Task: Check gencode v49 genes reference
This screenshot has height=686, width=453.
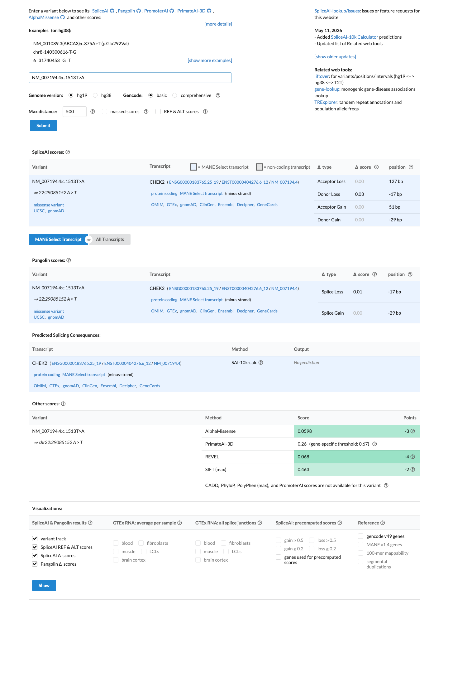Action: click(x=361, y=536)
